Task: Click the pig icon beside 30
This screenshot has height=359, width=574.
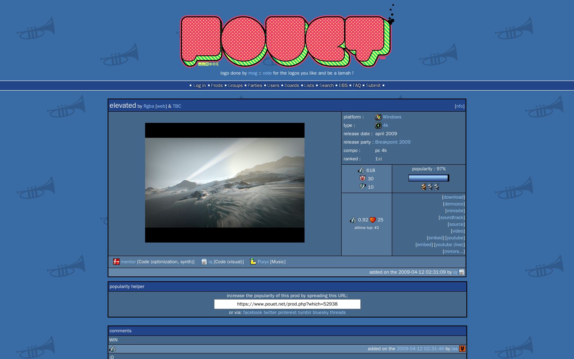Action: pos(362,178)
